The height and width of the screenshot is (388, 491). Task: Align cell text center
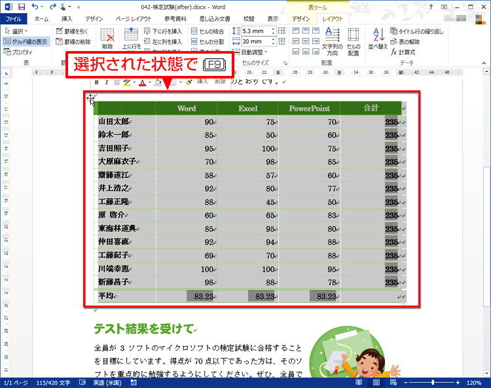[x=306, y=41]
